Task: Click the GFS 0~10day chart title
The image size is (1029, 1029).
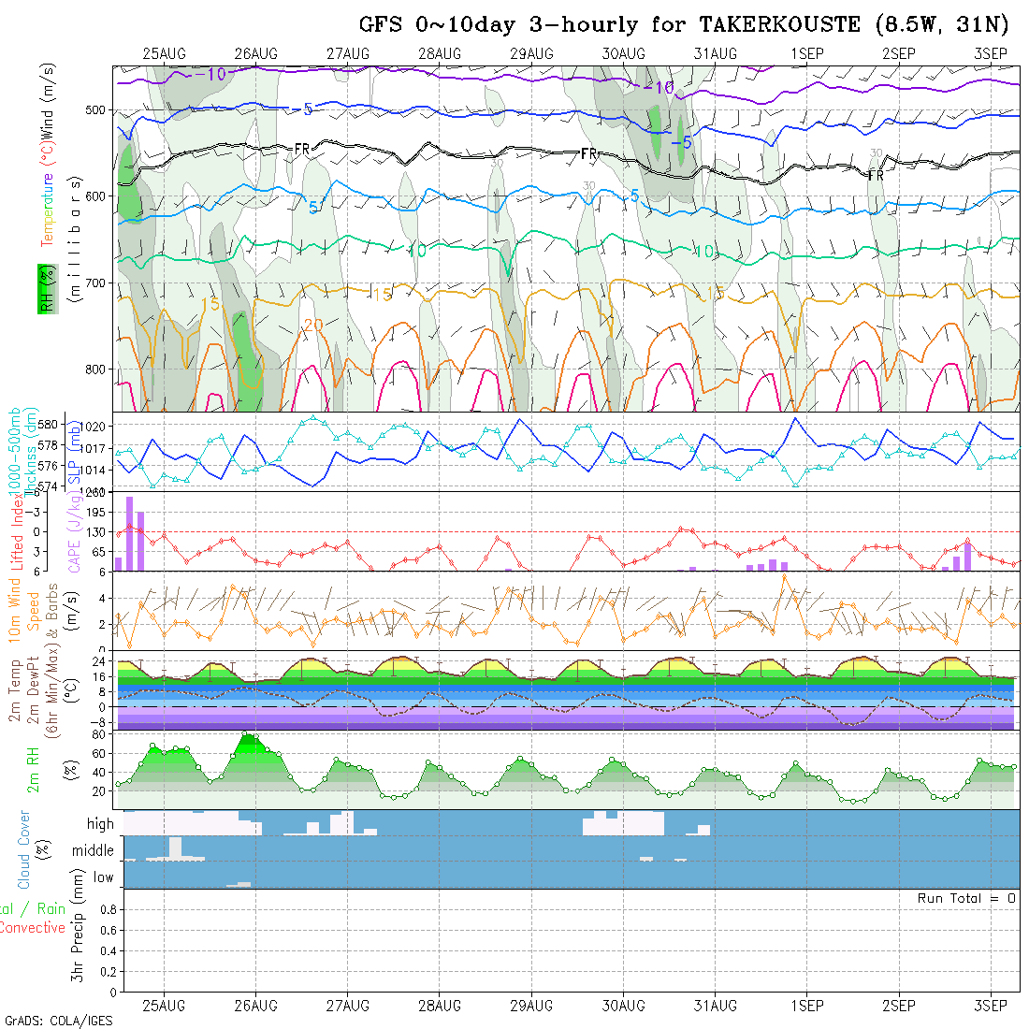Action: [688, 25]
